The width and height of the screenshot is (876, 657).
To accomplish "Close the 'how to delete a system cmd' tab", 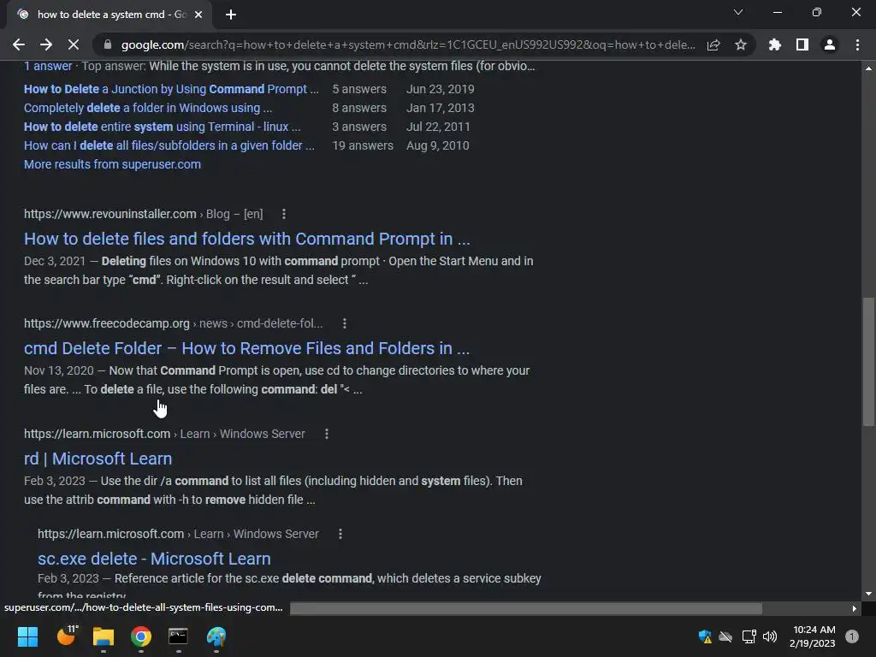I will tap(198, 15).
